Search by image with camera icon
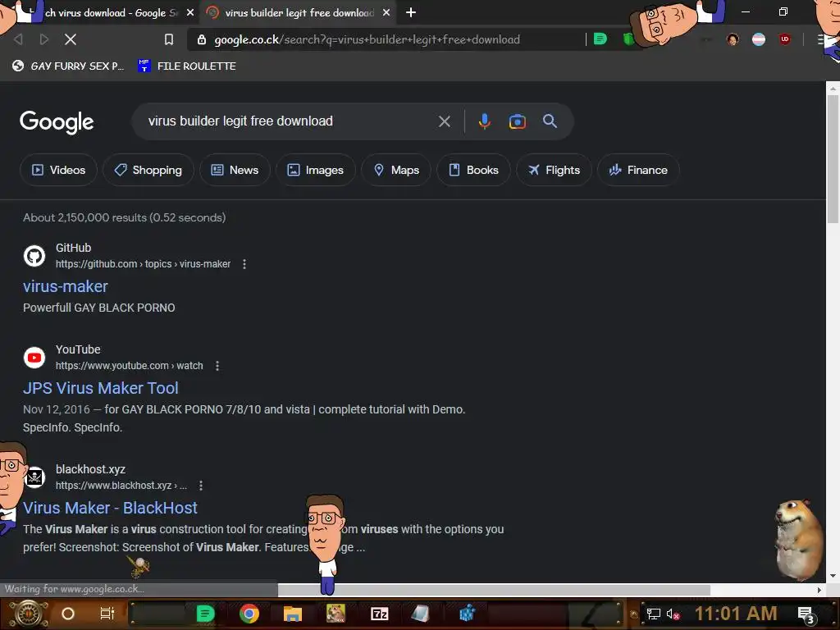The image size is (840, 630). pos(517,121)
